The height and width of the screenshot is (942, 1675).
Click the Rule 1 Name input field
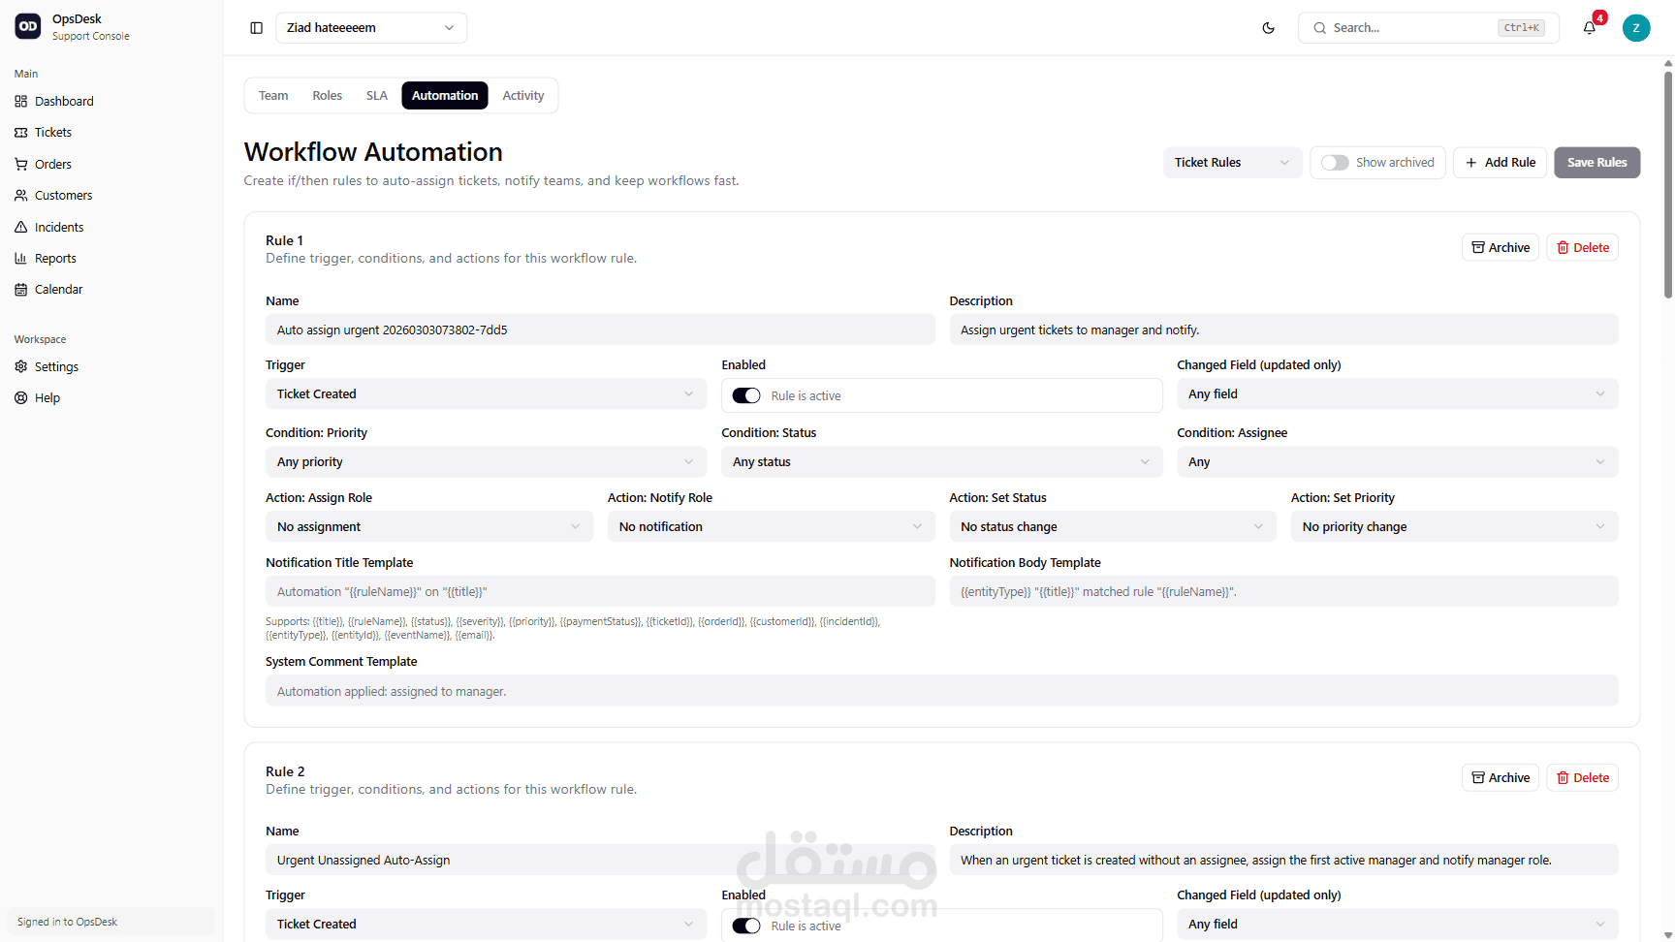[x=600, y=330]
